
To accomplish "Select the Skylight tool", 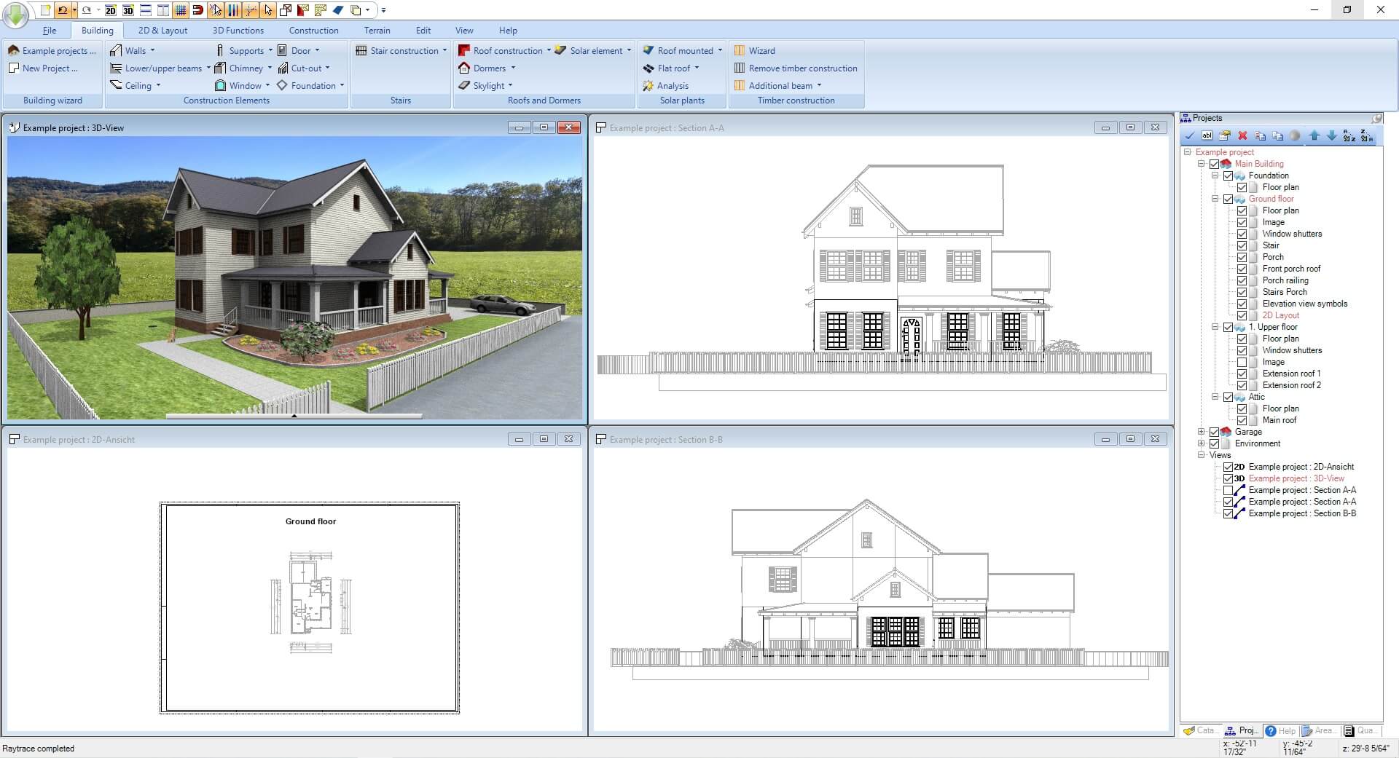I will coord(487,85).
